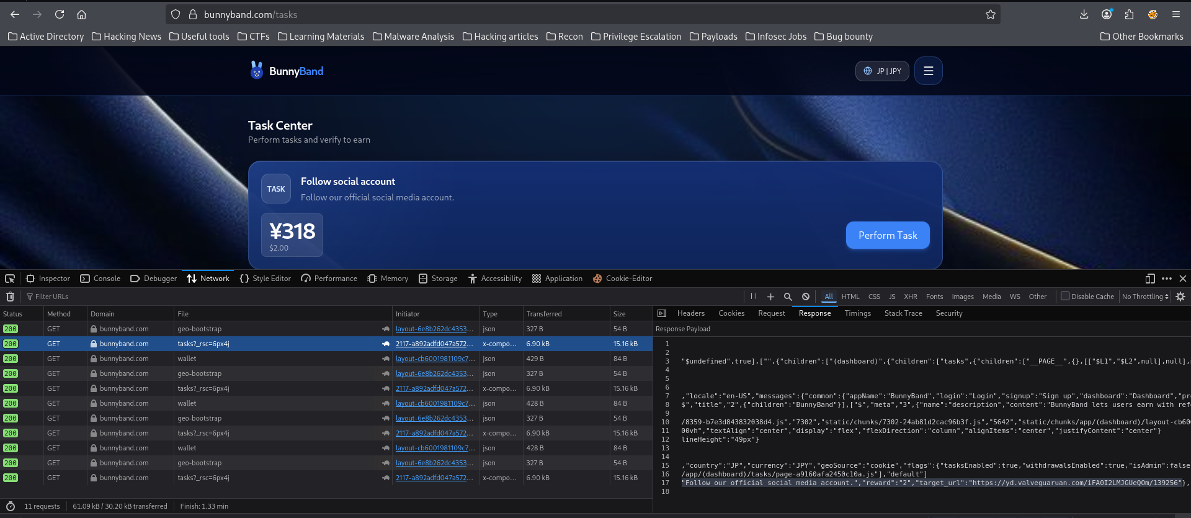
Task: Open the Cookie-Editor tab
Action: coord(622,279)
